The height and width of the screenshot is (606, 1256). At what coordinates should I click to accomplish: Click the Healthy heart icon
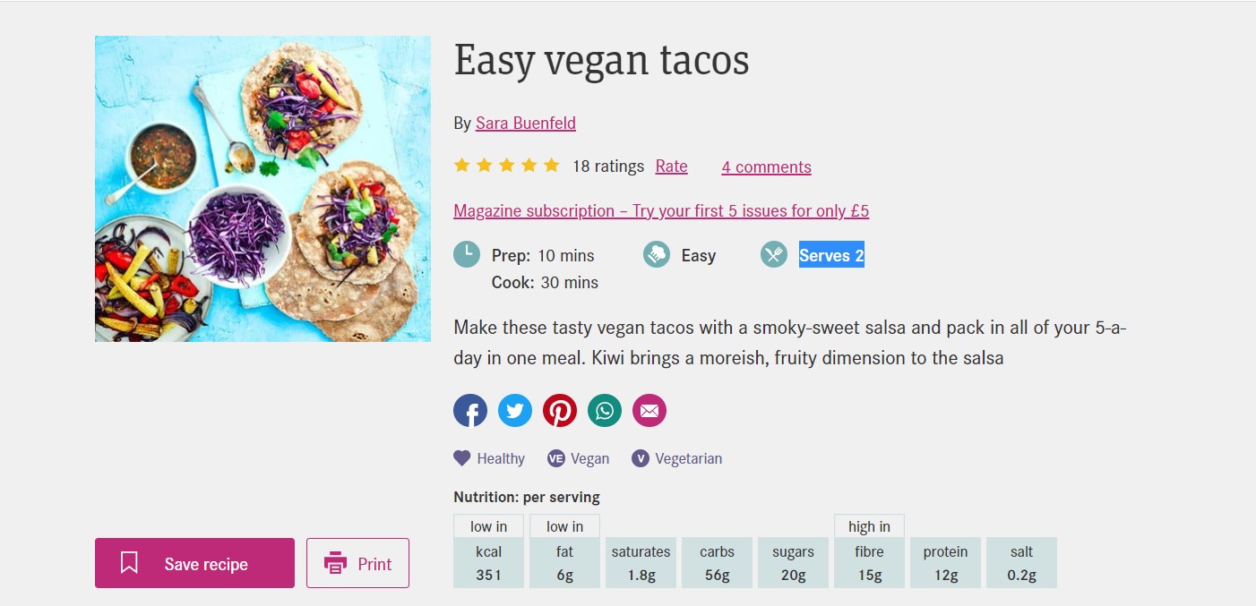tap(460, 457)
